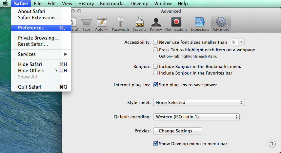Choose Reset Safari… menu item
Image resolution: width=281 pixels, height=153 pixels.
tap(41, 44)
